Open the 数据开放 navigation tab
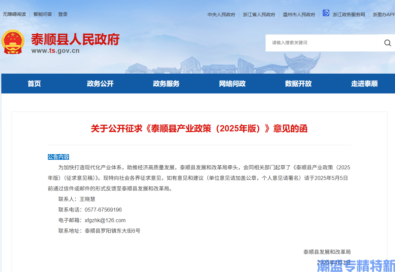This screenshot has width=395, height=272. [x=299, y=84]
